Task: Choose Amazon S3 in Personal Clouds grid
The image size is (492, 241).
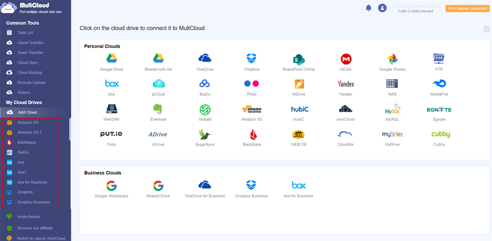Action: (x=252, y=113)
